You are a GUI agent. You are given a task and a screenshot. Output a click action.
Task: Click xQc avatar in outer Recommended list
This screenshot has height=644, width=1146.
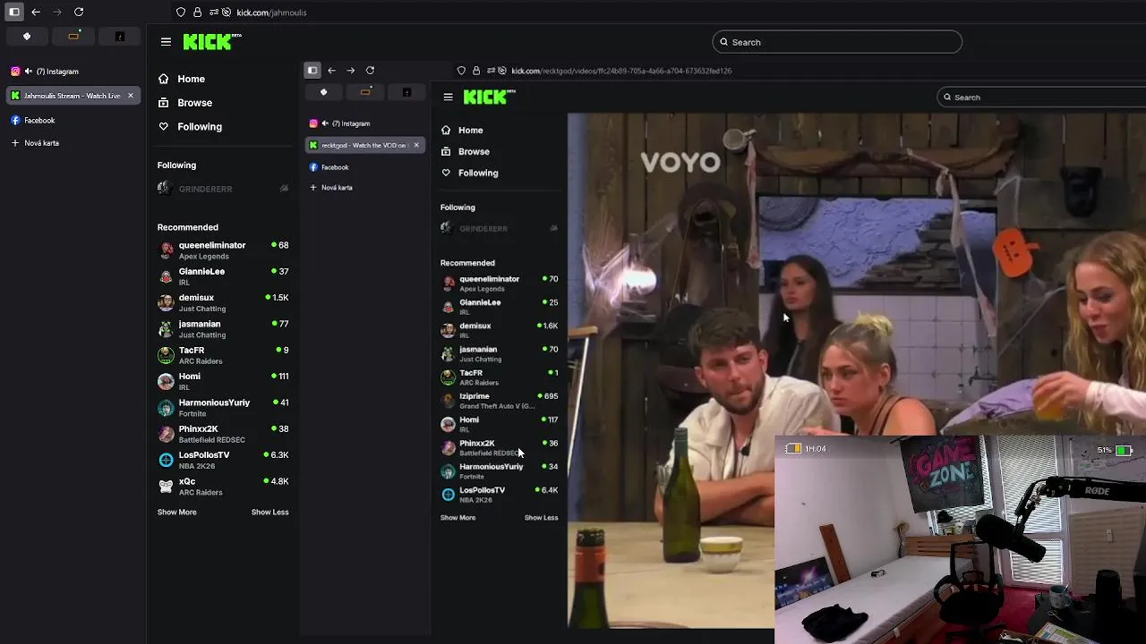coord(166,487)
